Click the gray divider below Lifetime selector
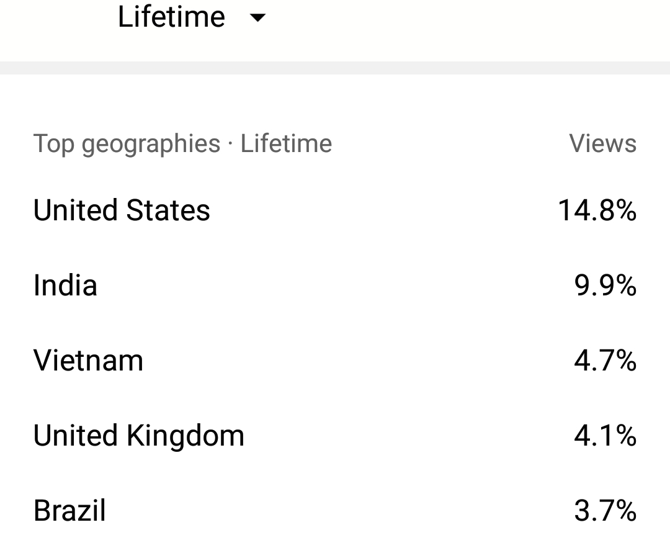Screen dimensions: 670x548 click(335, 68)
